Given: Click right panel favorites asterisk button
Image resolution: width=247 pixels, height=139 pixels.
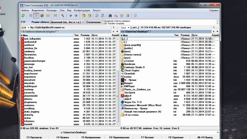Looking at the screenshot, I should point(214,32).
